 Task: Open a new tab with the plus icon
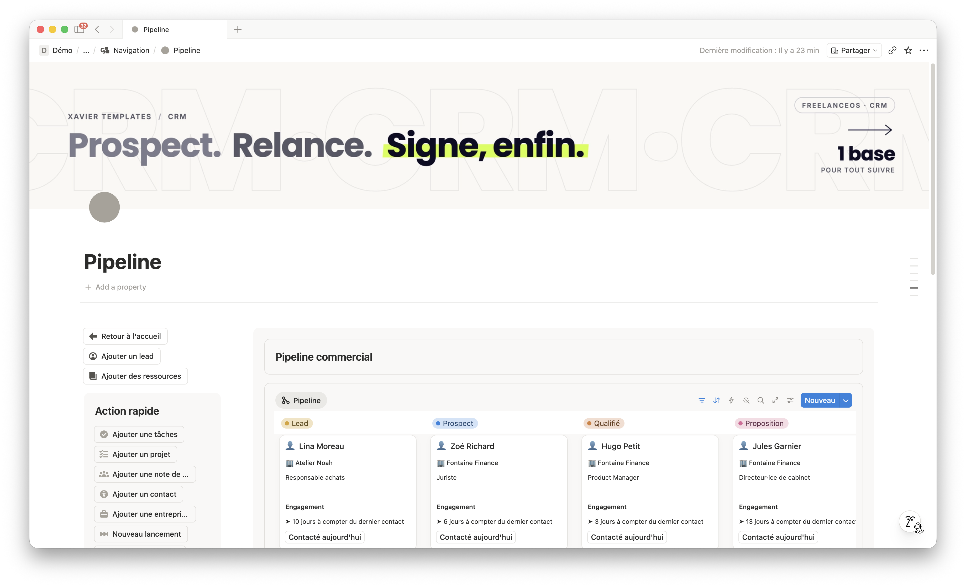pyautogui.click(x=238, y=29)
